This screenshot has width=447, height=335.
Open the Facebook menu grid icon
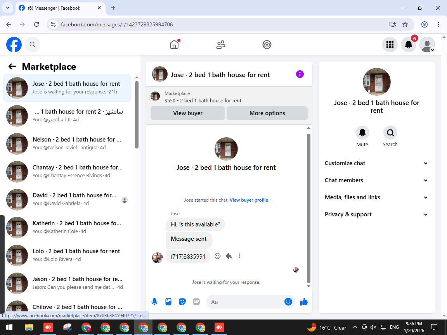pyautogui.click(x=390, y=45)
